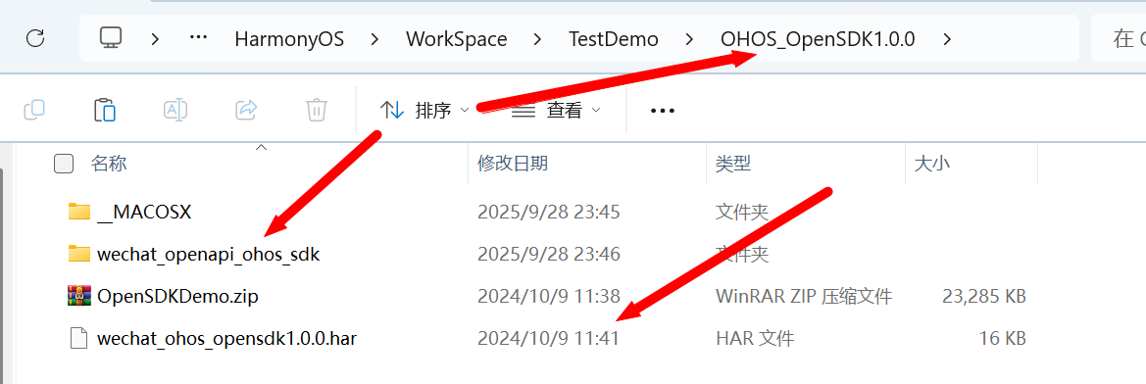
Task: Click the 23,285 KB size cell
Action: pos(983,297)
